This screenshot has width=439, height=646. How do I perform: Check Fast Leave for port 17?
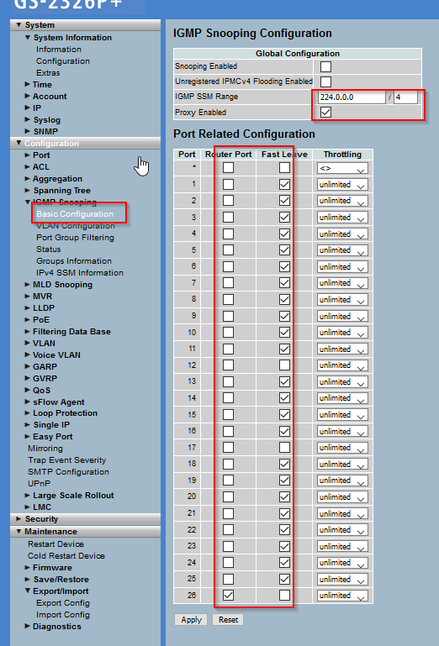point(284,448)
